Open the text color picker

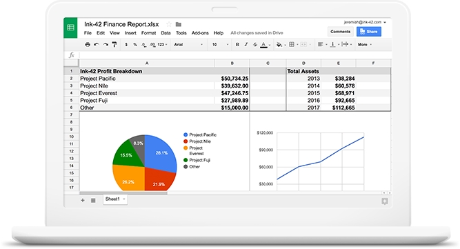(x=263, y=45)
